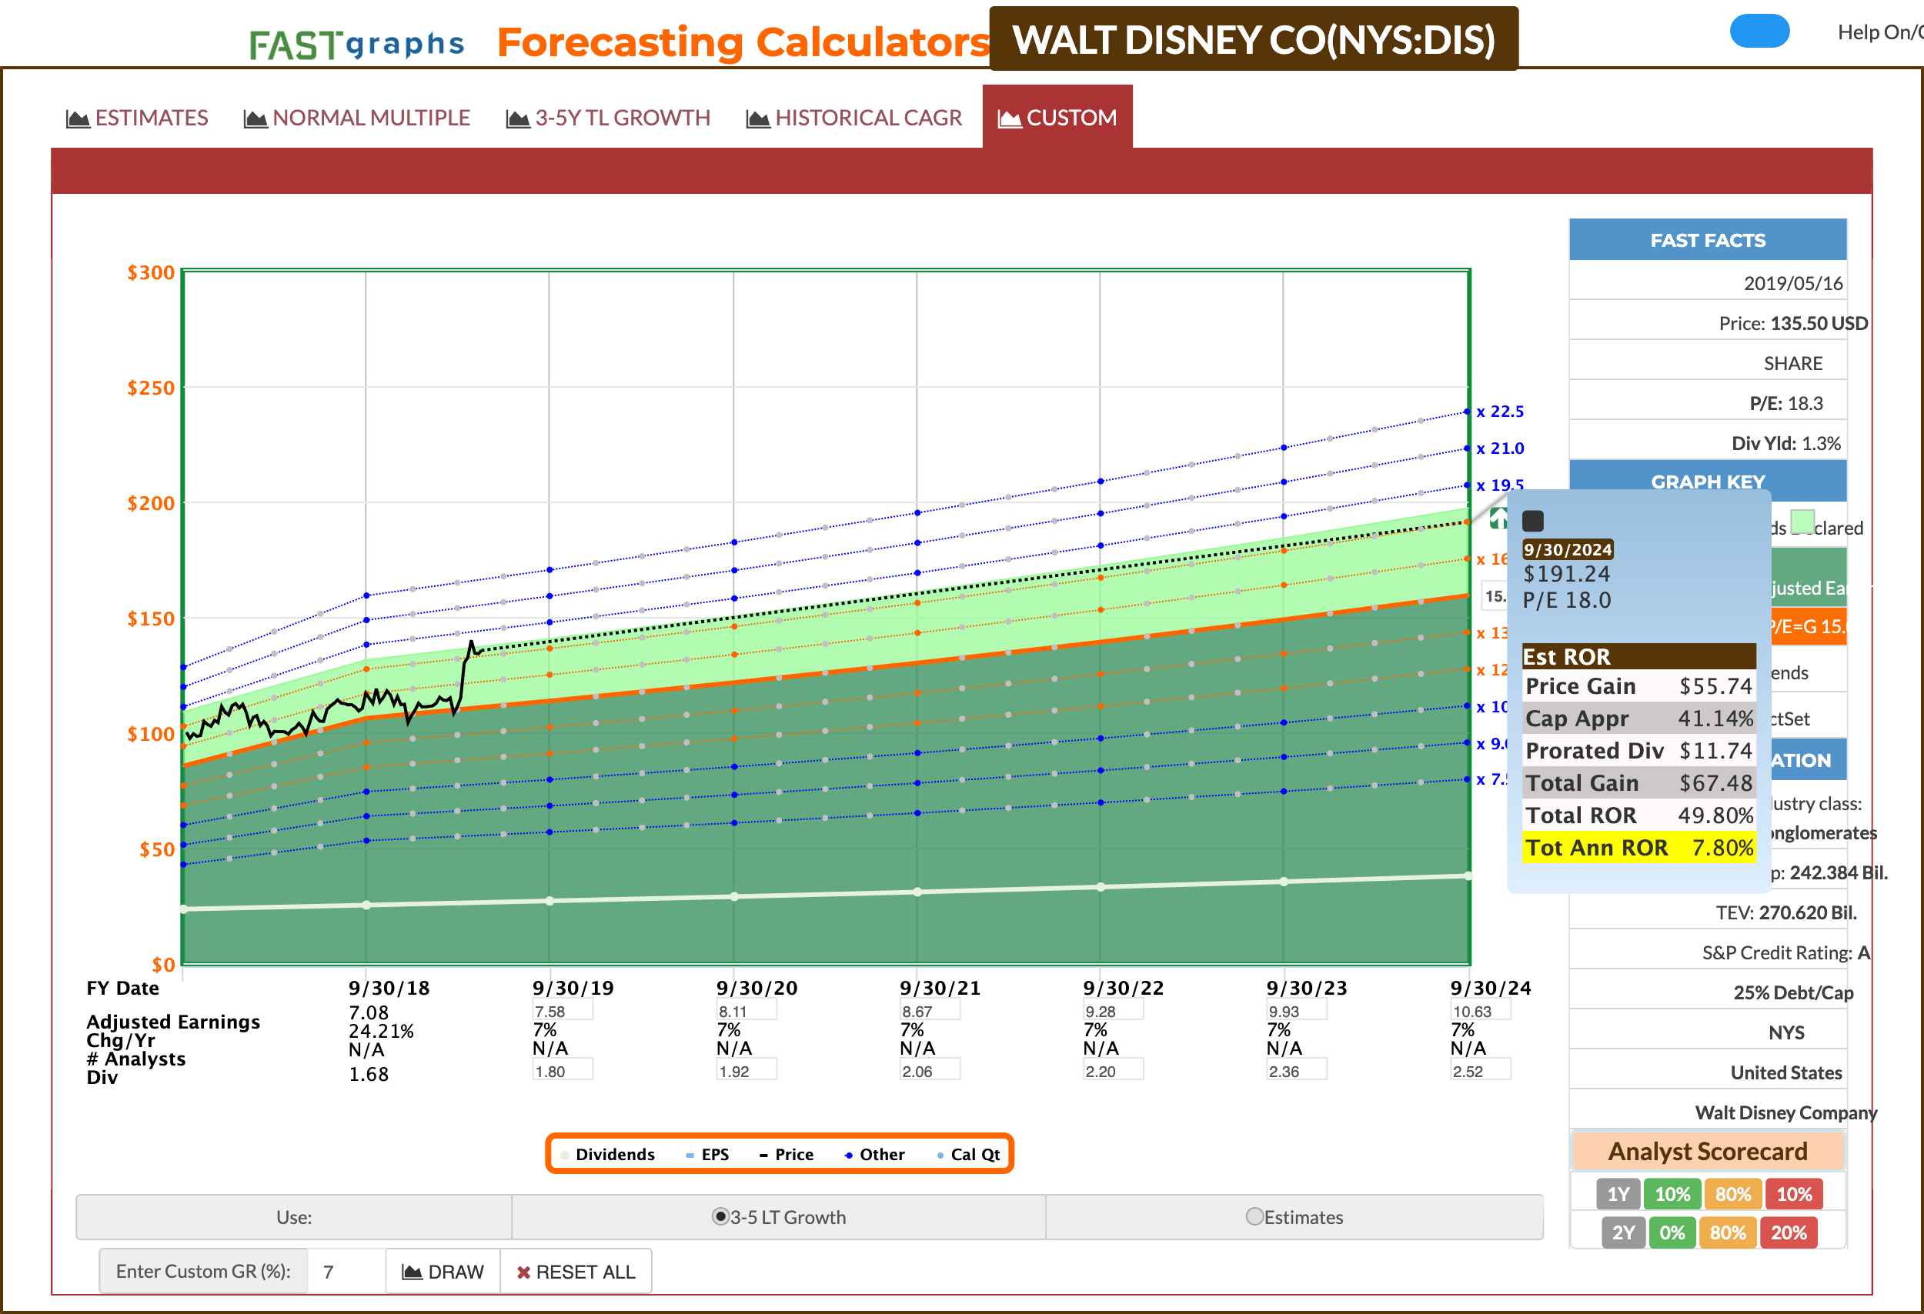Toggle the blue Help switch
The width and height of the screenshot is (1924, 1314).
(x=1759, y=32)
